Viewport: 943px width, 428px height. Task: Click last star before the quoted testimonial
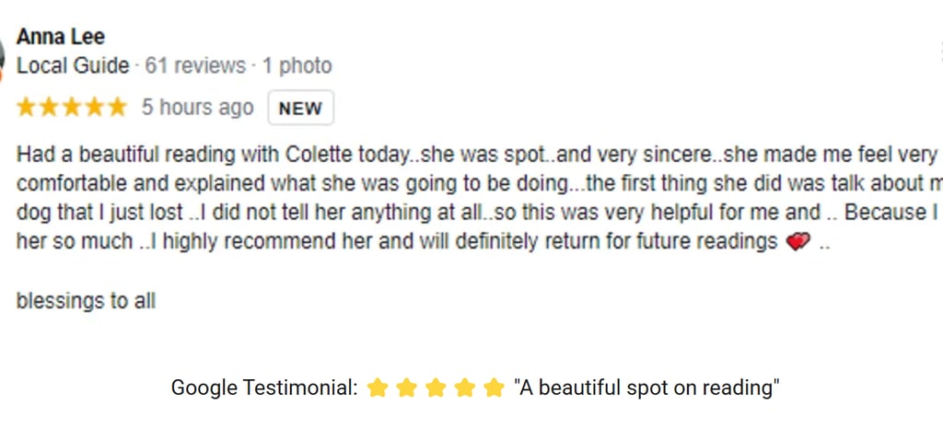coord(495,388)
